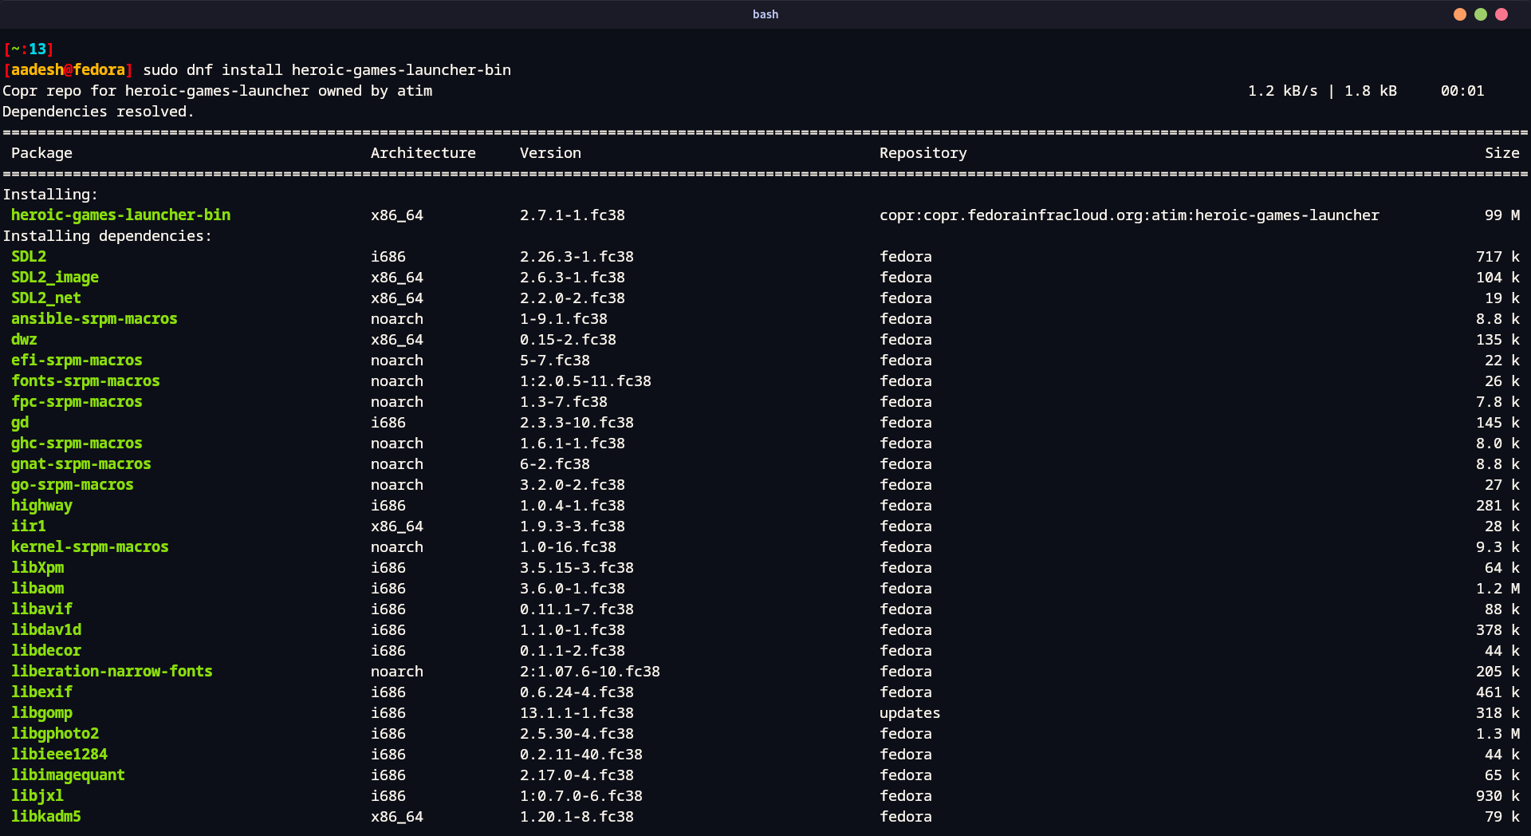Select the copr repository URL text

1128,215
